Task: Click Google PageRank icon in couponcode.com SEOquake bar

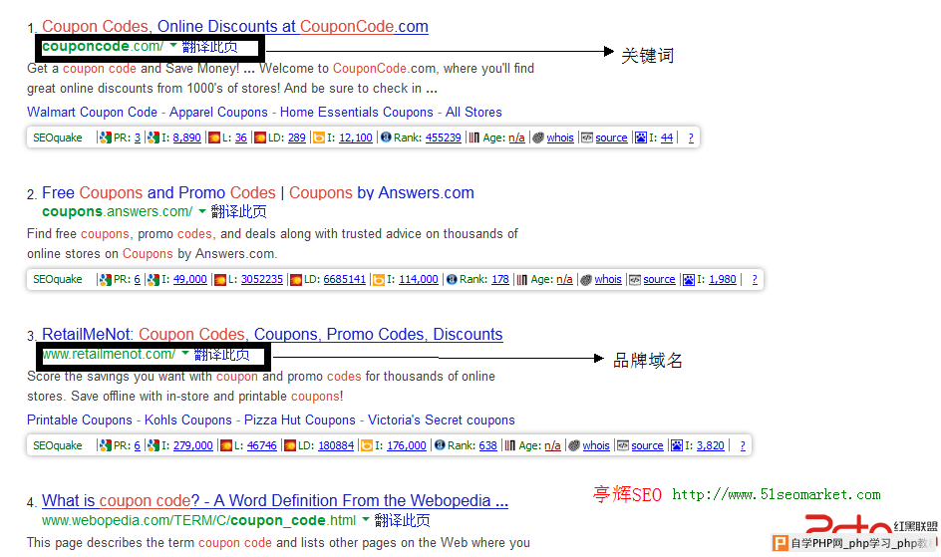Action: [x=106, y=138]
